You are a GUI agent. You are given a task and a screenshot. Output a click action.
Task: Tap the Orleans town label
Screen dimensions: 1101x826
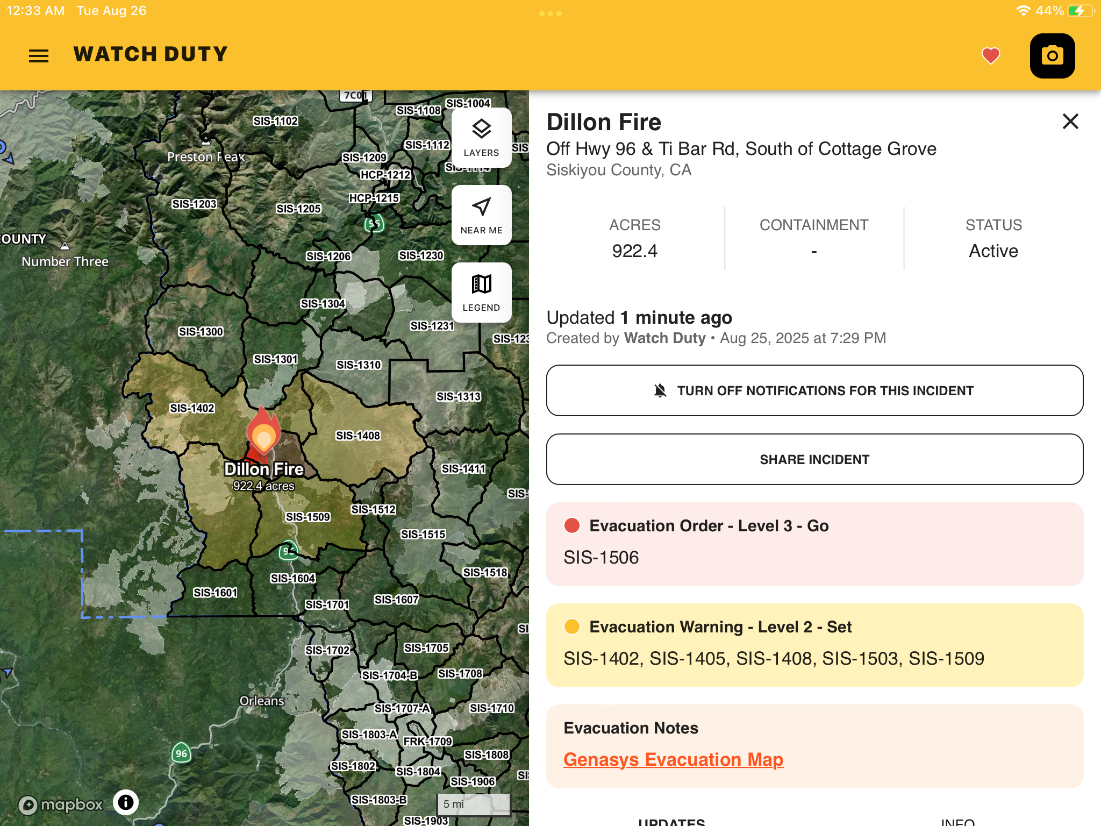pos(262,701)
